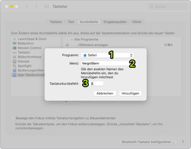Open the Programm dropdown showing Safari
Image resolution: width=191 pixels, height=149 pixels.
[x=107, y=55]
